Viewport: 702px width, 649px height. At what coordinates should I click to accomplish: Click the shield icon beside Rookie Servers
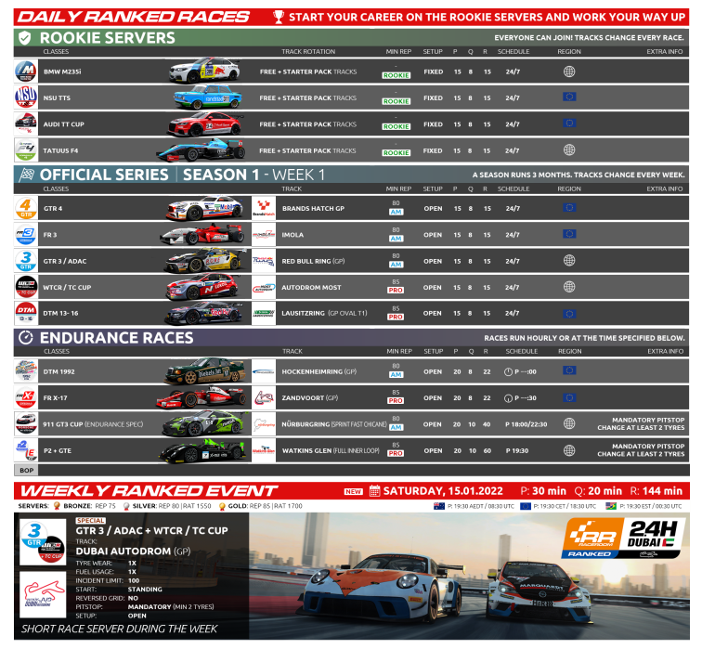pyautogui.click(x=26, y=37)
